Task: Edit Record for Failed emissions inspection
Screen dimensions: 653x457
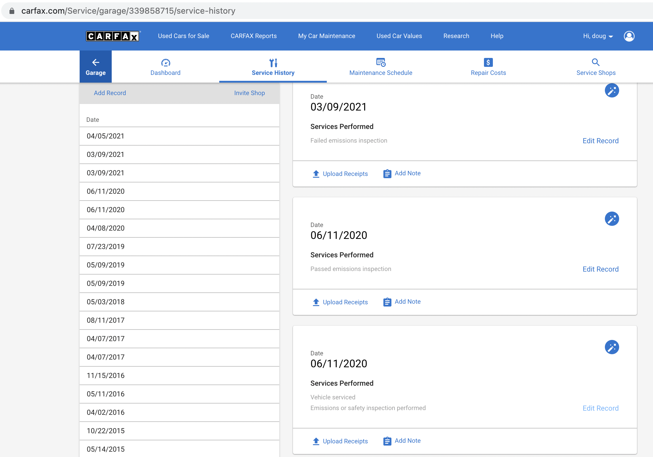Action: pos(601,141)
